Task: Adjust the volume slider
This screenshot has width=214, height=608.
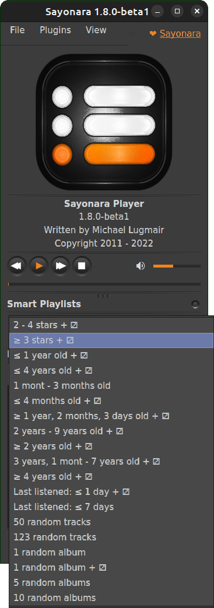Action: tap(177, 266)
